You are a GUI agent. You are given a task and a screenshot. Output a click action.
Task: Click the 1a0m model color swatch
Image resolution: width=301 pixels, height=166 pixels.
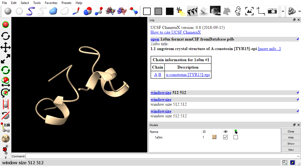214,137
